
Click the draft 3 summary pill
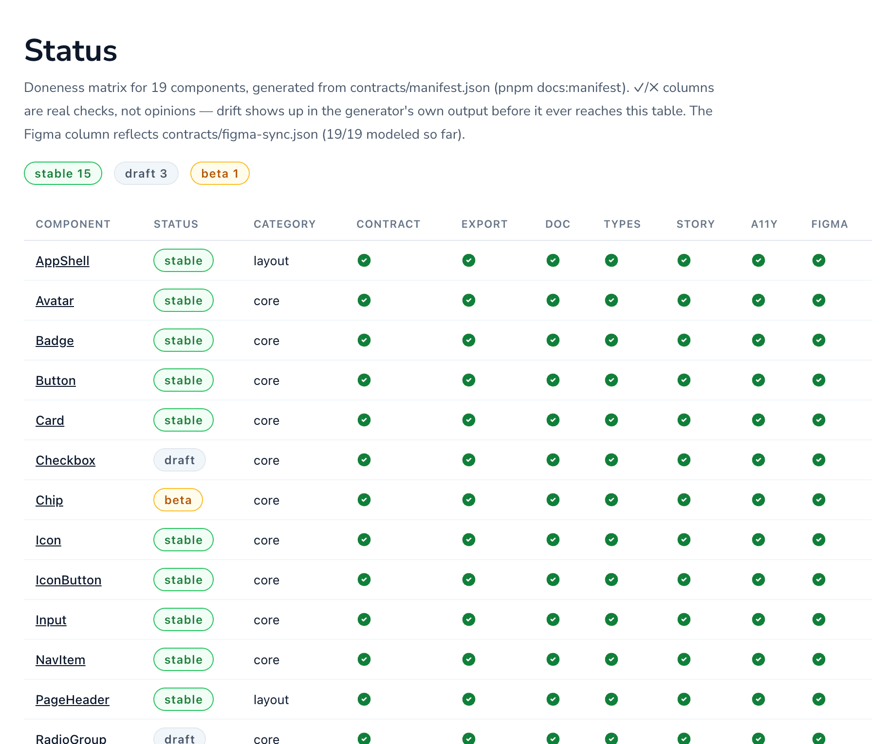[146, 173]
